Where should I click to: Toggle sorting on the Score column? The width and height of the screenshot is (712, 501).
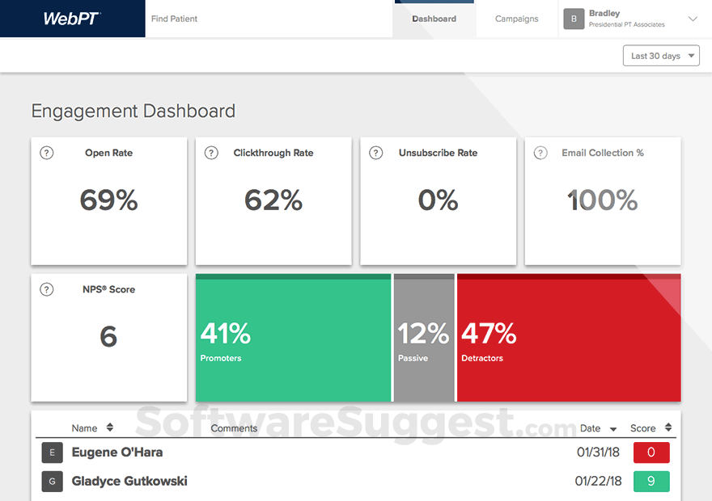click(653, 427)
